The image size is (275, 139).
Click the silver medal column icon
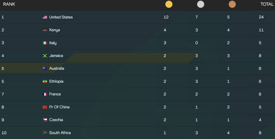[x=201, y=4]
